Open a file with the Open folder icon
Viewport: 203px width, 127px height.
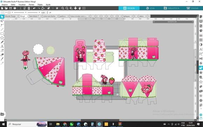6,8
